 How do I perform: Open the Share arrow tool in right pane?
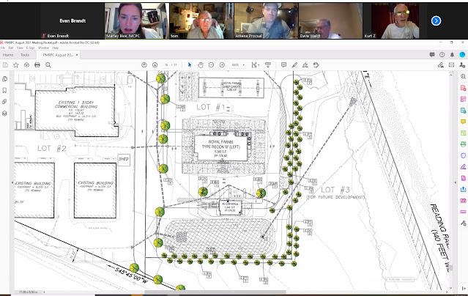click(x=463, y=189)
